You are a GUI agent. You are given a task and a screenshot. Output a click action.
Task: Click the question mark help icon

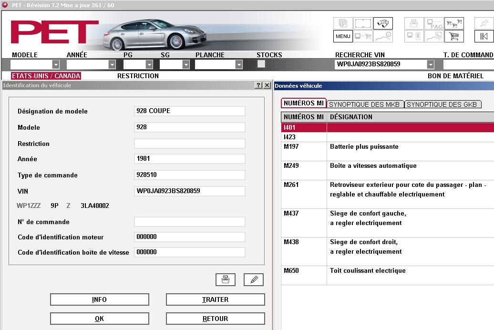[x=258, y=85]
